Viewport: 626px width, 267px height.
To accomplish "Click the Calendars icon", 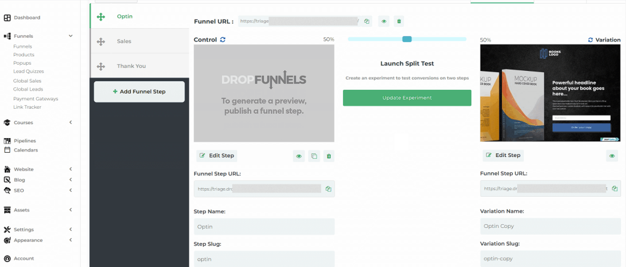I will pos(7,150).
